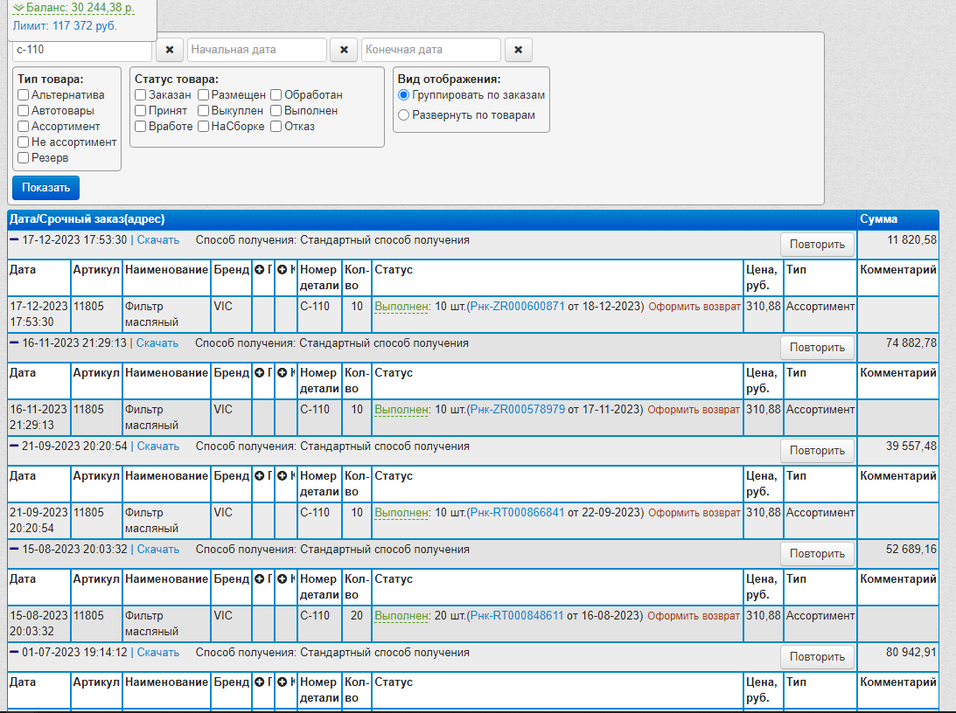Click Выполнен status in 17-12-2023 row
Image resolution: width=956 pixels, height=713 pixels.
(x=401, y=307)
